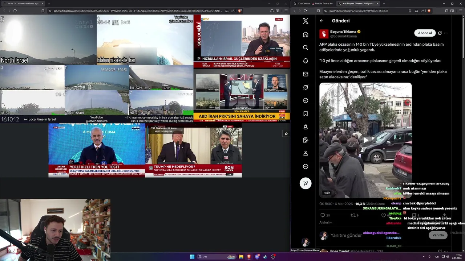Click Brave Shields icon in X browser
Viewport: 465px width, 261px height.
(429, 11)
